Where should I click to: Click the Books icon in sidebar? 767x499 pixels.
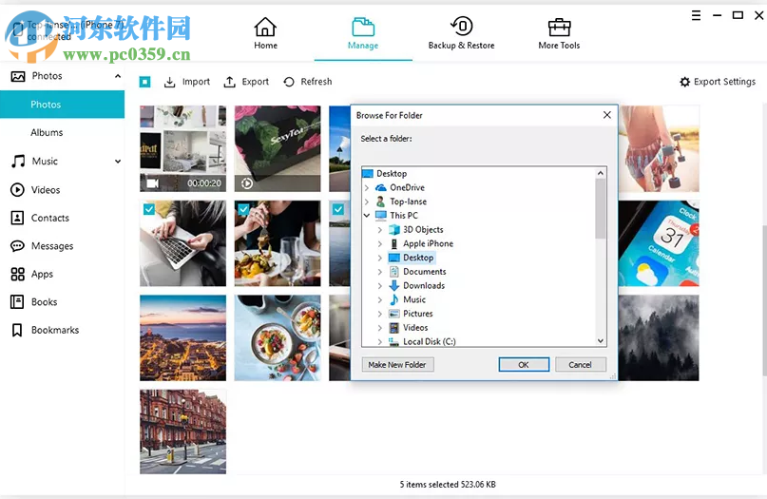[17, 302]
